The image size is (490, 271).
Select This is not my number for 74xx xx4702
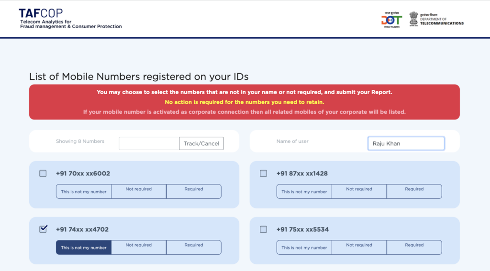[x=84, y=247]
